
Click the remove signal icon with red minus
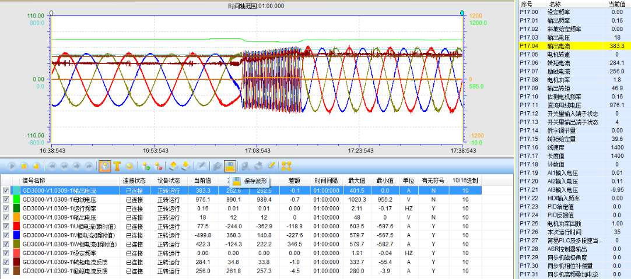159,166
